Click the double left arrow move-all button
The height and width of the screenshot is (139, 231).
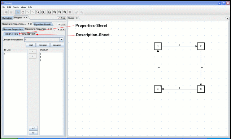33,128
